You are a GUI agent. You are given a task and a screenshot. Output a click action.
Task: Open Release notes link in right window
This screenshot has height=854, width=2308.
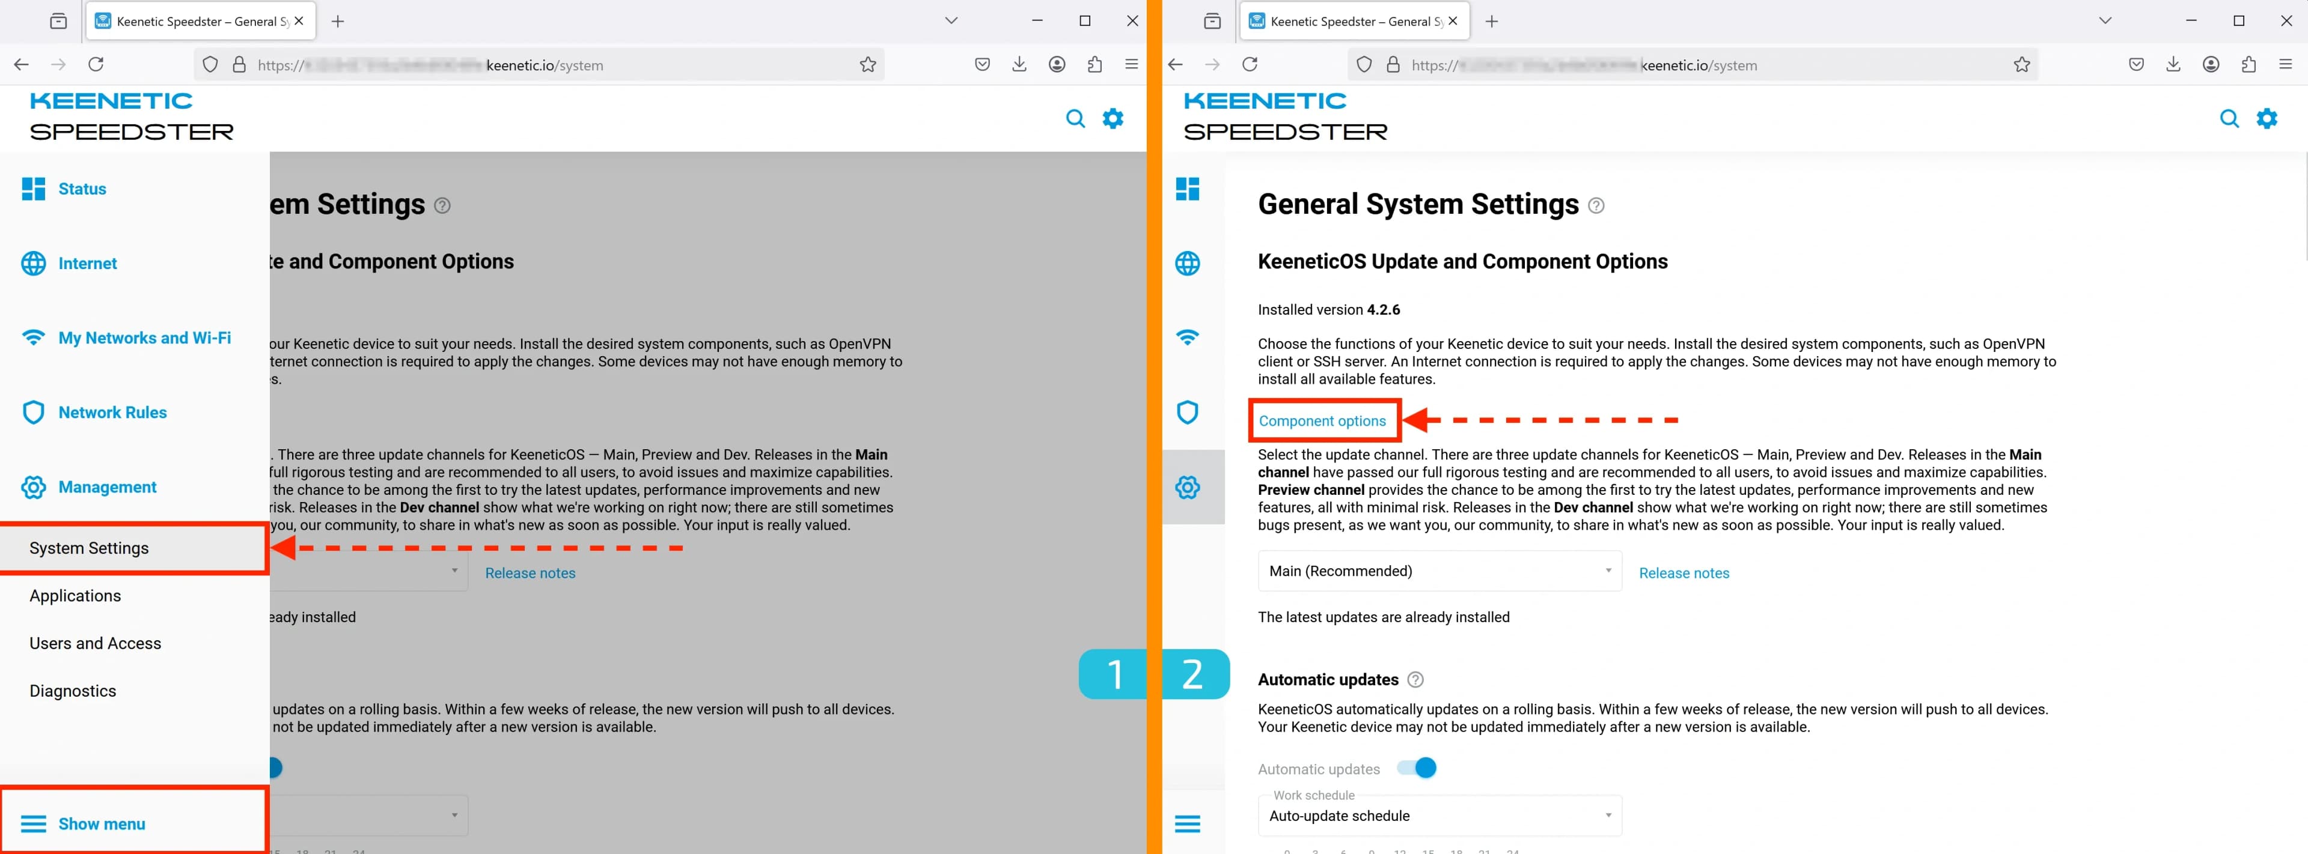[1684, 573]
